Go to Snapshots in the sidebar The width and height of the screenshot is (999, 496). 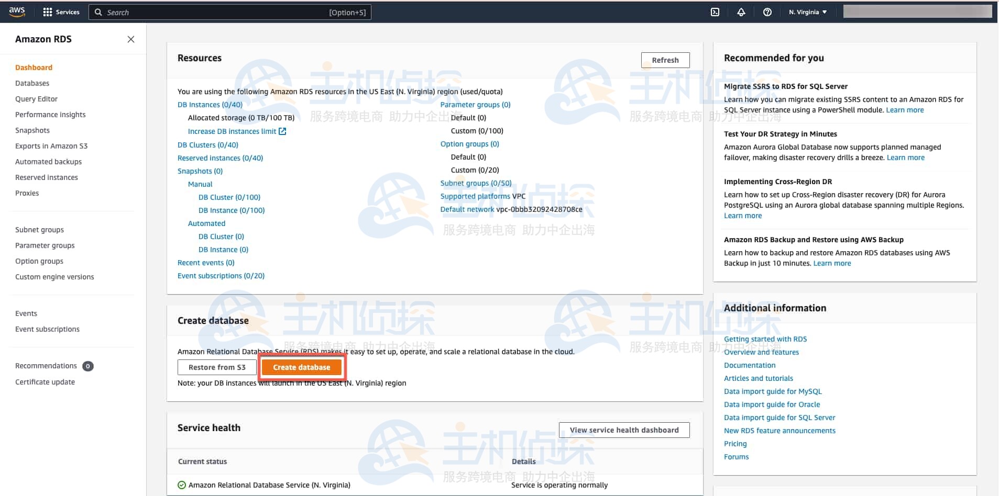pyautogui.click(x=32, y=130)
